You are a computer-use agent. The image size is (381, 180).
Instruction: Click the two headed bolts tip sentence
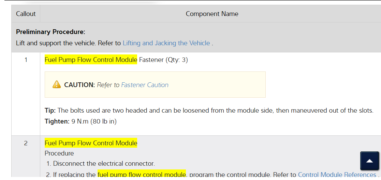click(x=216, y=111)
